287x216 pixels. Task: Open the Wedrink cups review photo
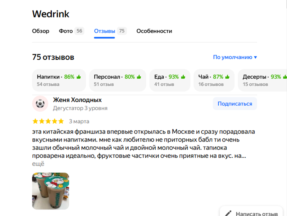50,191
